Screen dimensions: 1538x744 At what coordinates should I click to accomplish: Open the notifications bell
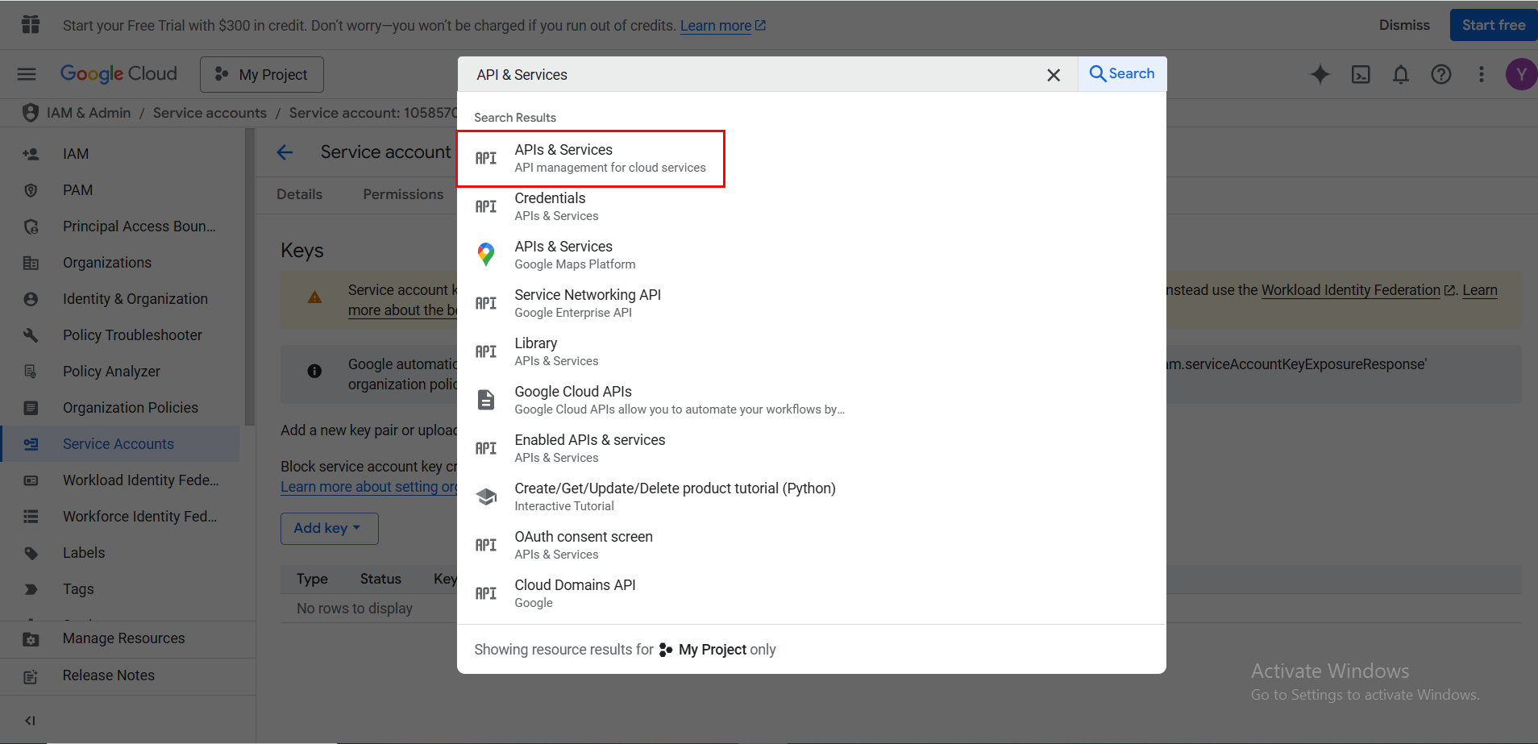point(1401,75)
